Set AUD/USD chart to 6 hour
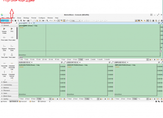The height and width of the screenshot is (118, 163). click(33, 99)
